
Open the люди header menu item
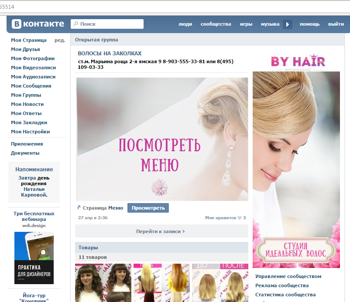(x=185, y=24)
